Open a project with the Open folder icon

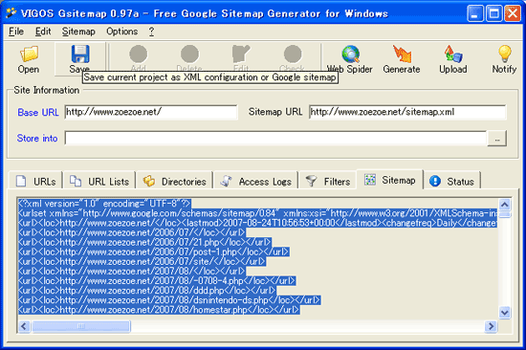click(x=29, y=55)
